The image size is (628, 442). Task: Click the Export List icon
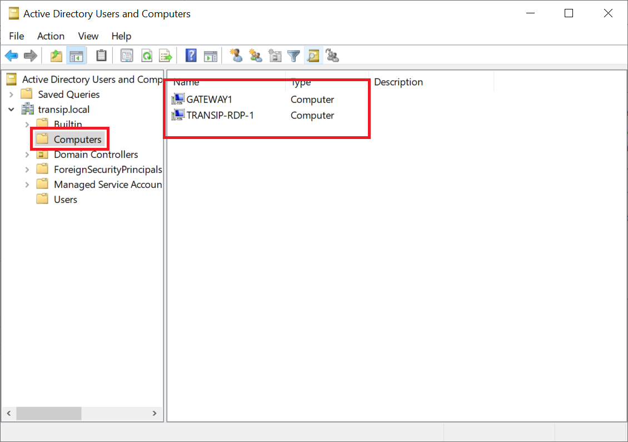[x=166, y=56]
